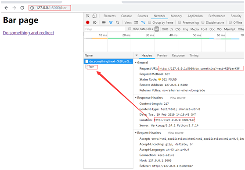Go back with the browser back arrow
This screenshot has height=170, width=245.
6,8
